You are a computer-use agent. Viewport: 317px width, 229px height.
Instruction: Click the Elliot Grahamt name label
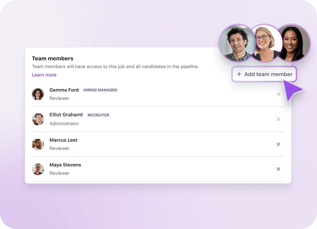click(66, 115)
